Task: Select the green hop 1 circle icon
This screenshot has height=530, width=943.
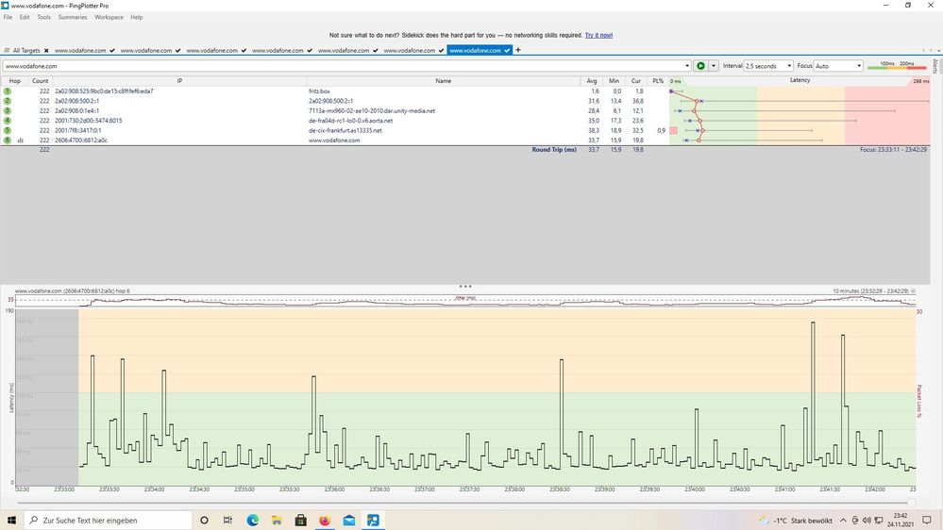Action: click(x=8, y=91)
